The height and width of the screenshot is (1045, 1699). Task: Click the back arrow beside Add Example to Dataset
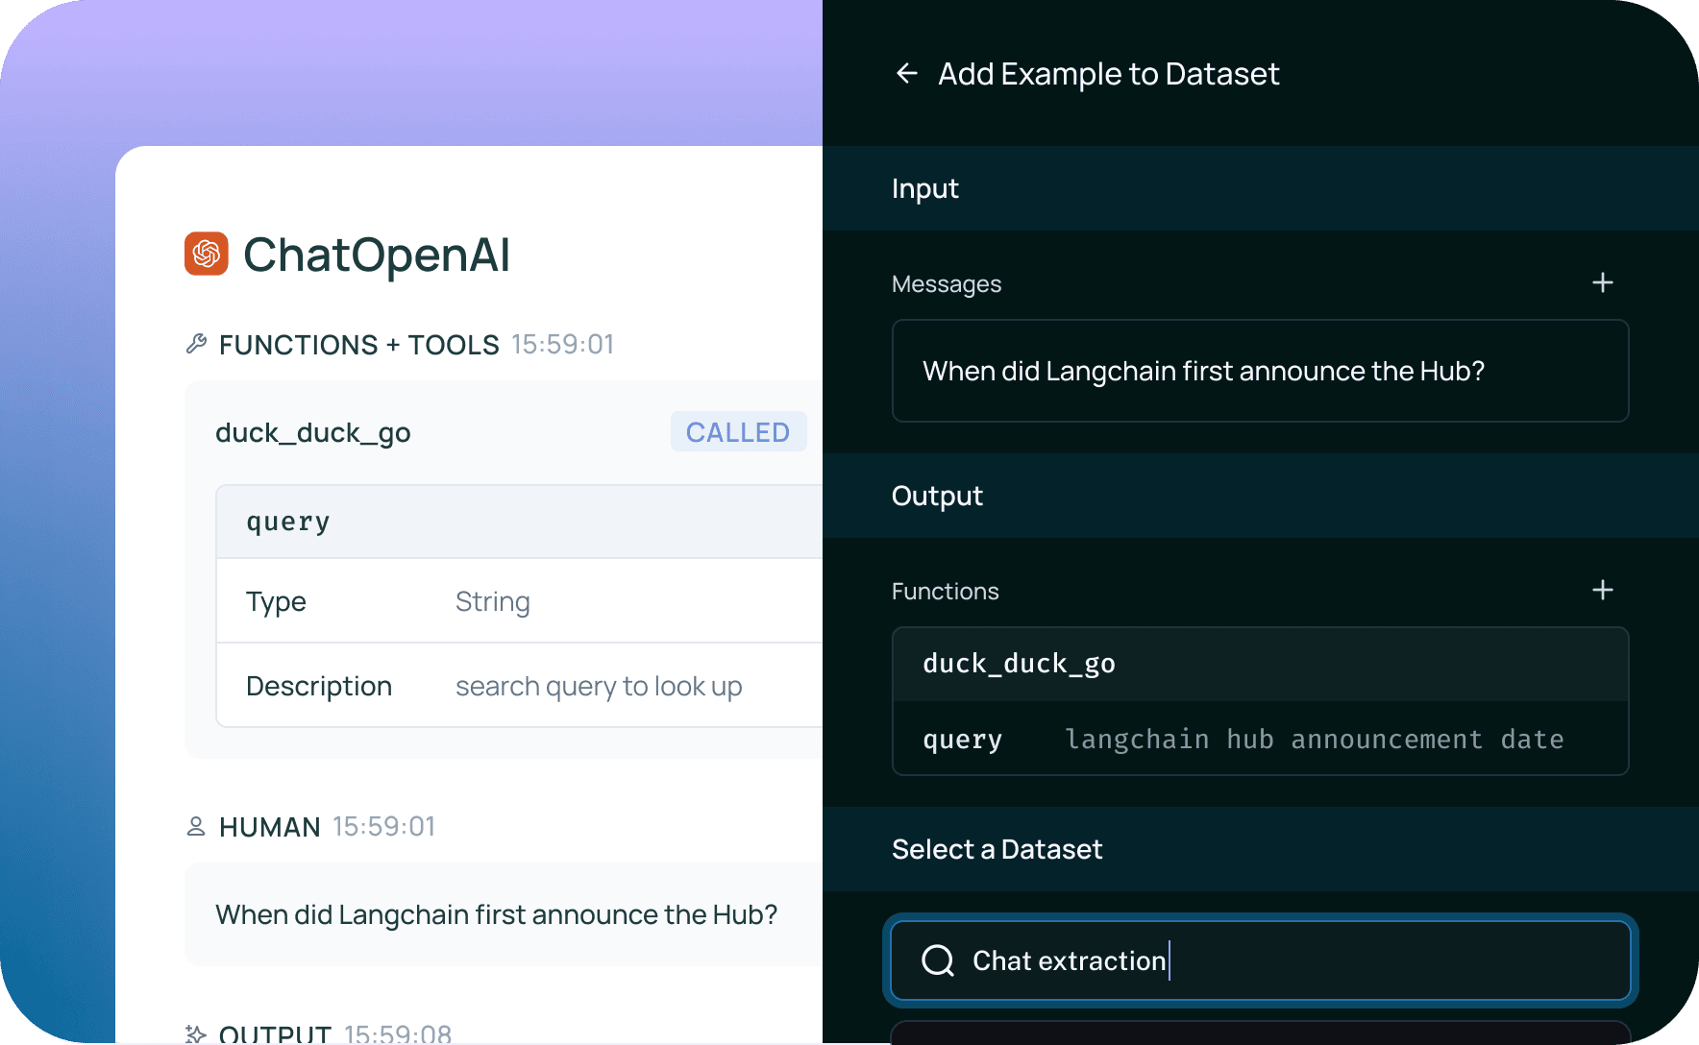tap(906, 74)
